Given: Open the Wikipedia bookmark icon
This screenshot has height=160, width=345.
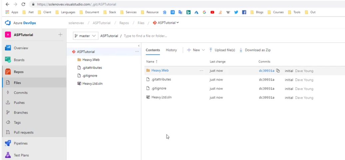Looking at the screenshot, I should 228,12.
